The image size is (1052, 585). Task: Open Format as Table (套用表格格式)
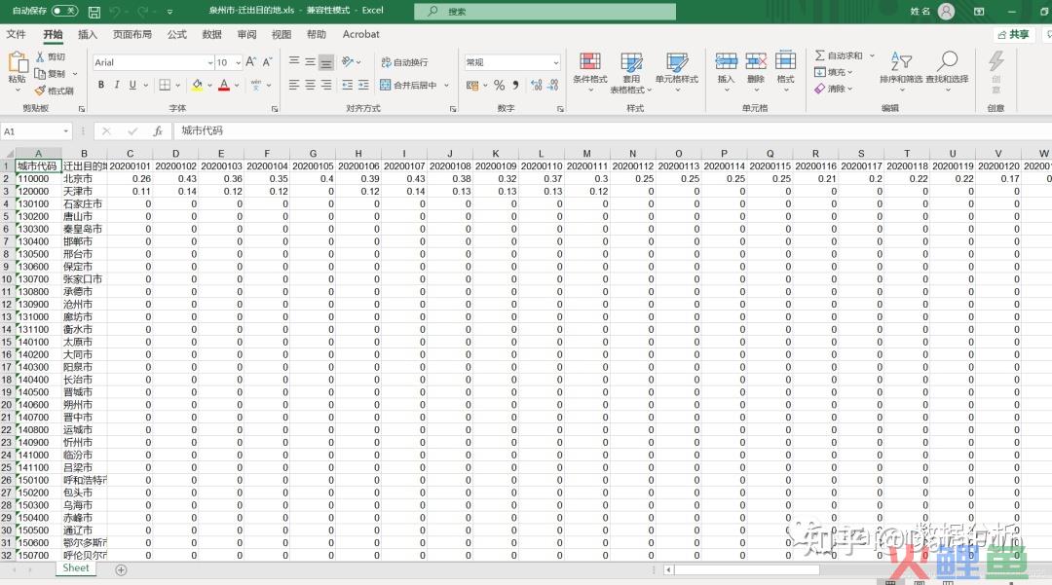(630, 72)
